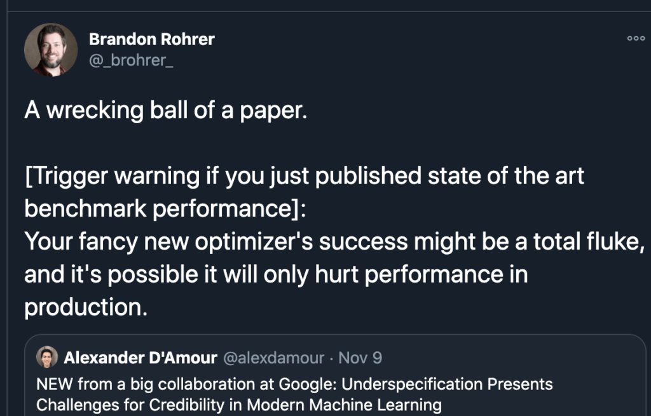This screenshot has width=651, height=416.
Task: Click Brandon Rohrer's profile photo
Action: pos(51,50)
